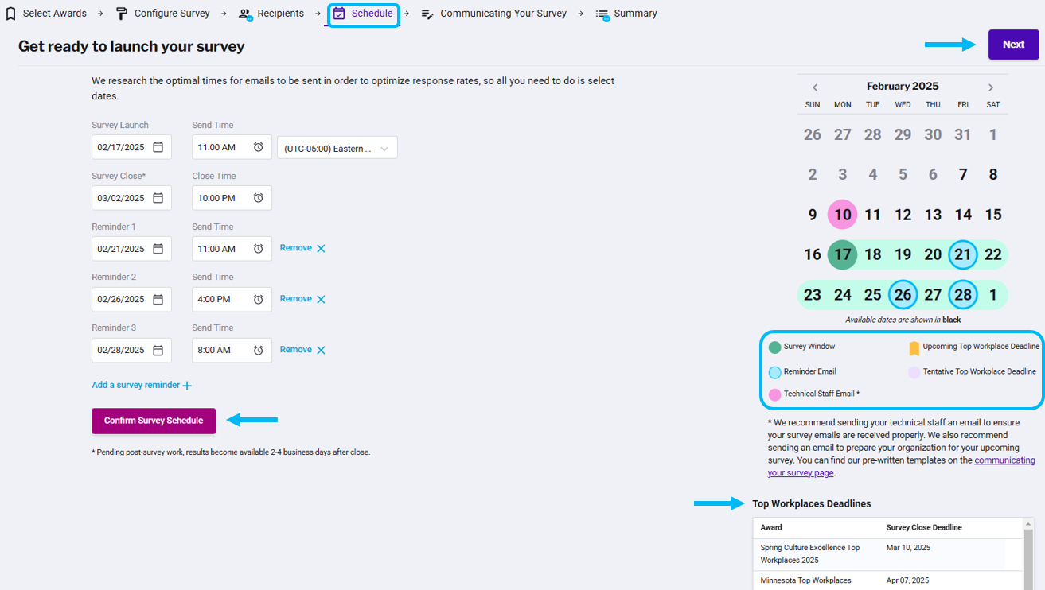Go back a month using the left calendar chevron
The width and height of the screenshot is (1045, 590).
(814, 87)
